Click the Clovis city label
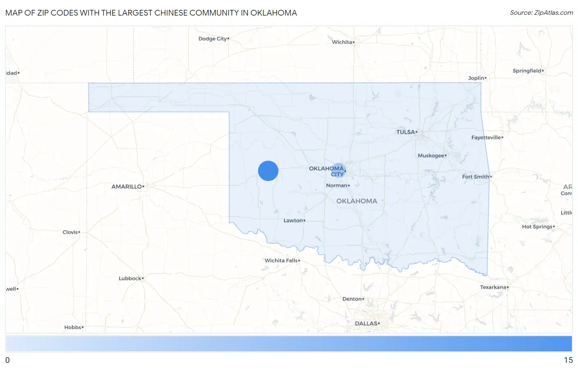The image size is (578, 369). pyautogui.click(x=70, y=232)
